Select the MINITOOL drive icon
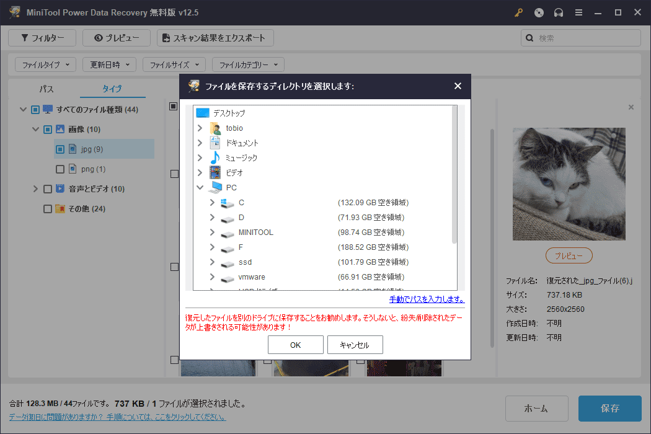This screenshot has width=651, height=434. (x=228, y=233)
